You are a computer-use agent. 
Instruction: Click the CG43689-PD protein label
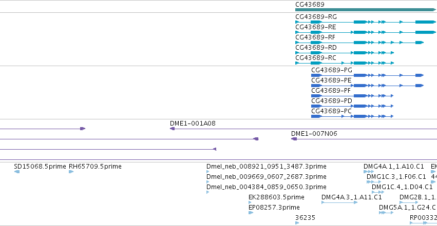[x=332, y=101]
